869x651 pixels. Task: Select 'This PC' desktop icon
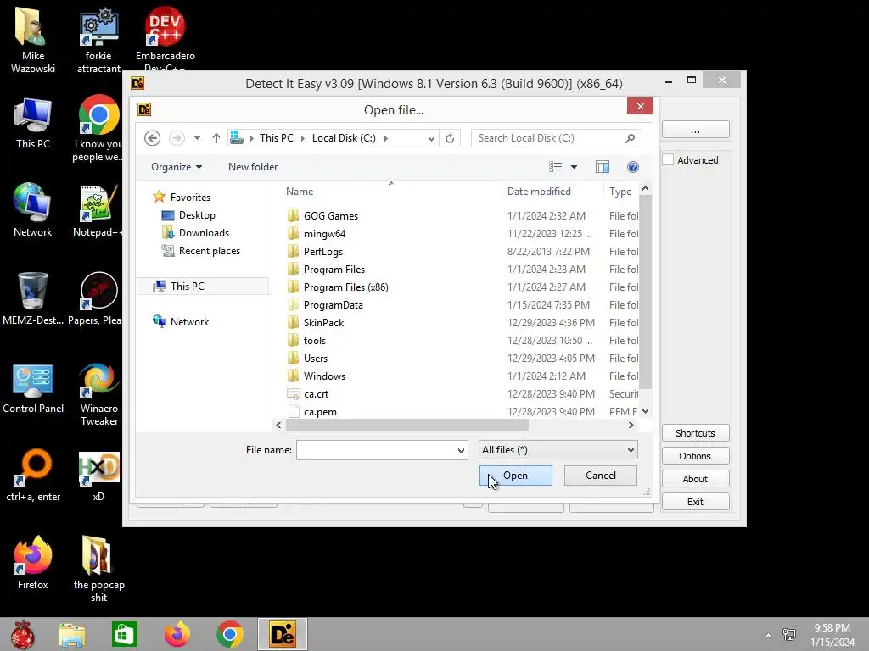33,123
